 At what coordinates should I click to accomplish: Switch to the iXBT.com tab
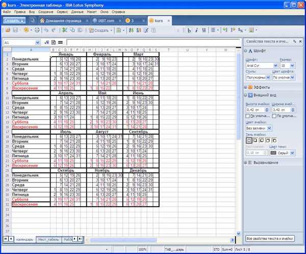click(x=107, y=21)
